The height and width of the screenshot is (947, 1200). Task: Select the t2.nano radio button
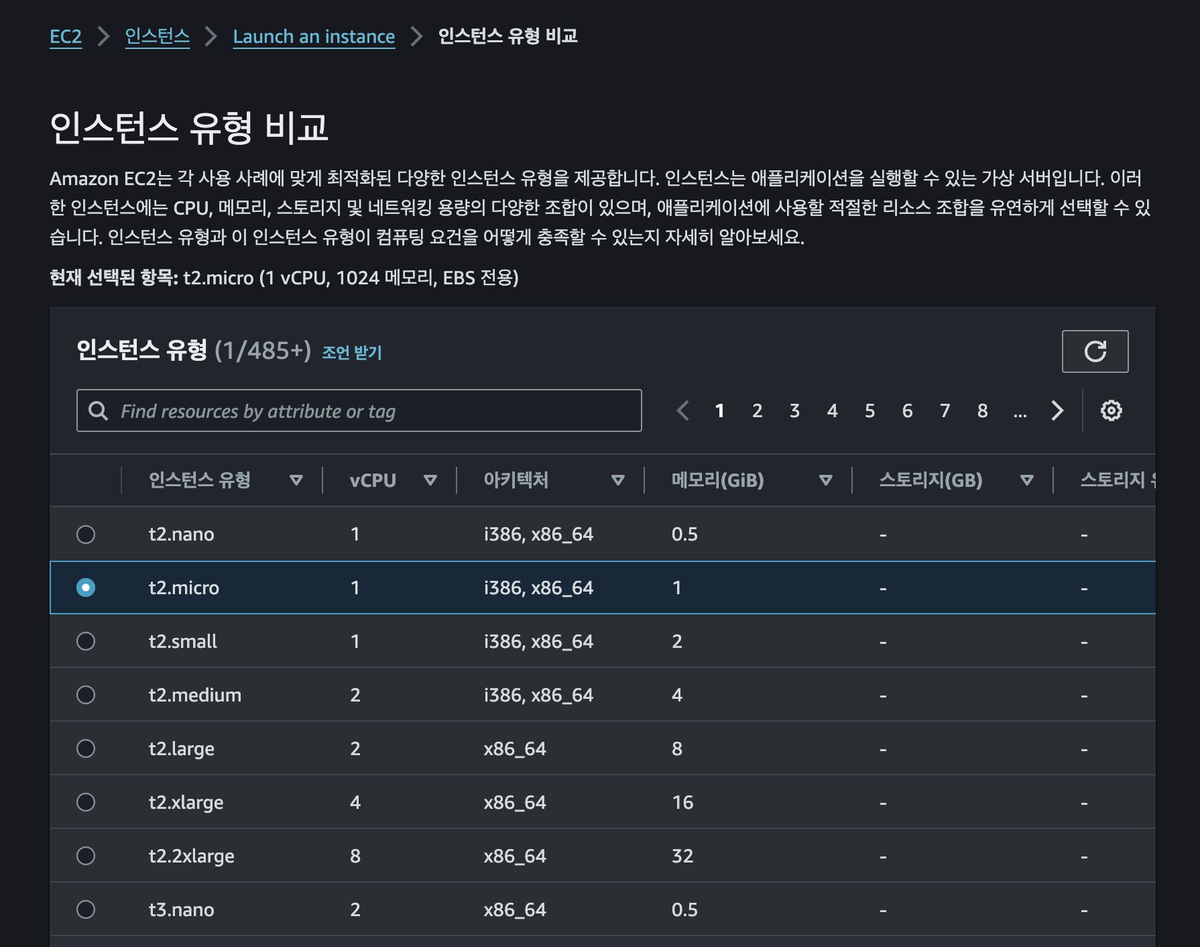tap(86, 535)
